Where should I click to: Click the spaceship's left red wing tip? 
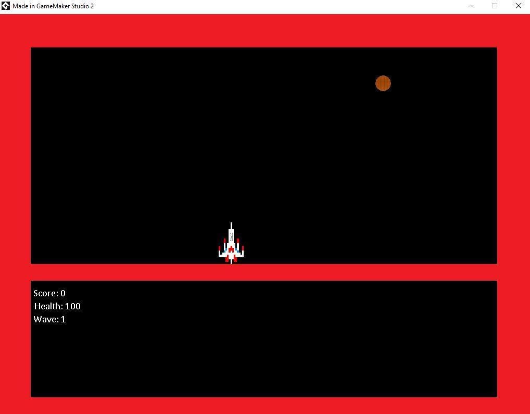220,249
